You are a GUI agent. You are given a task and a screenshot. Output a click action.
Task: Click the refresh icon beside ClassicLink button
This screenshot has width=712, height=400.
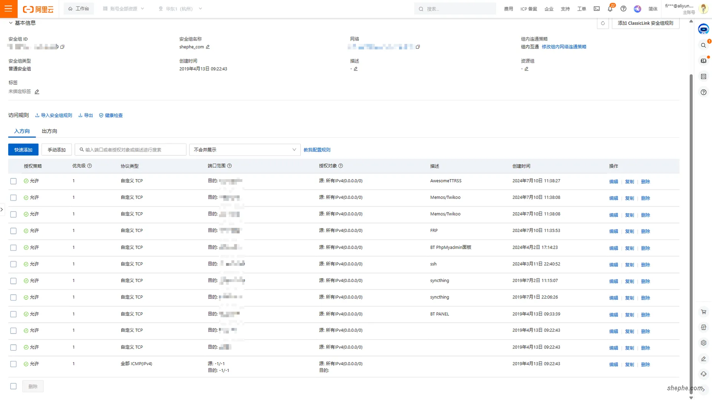603,23
